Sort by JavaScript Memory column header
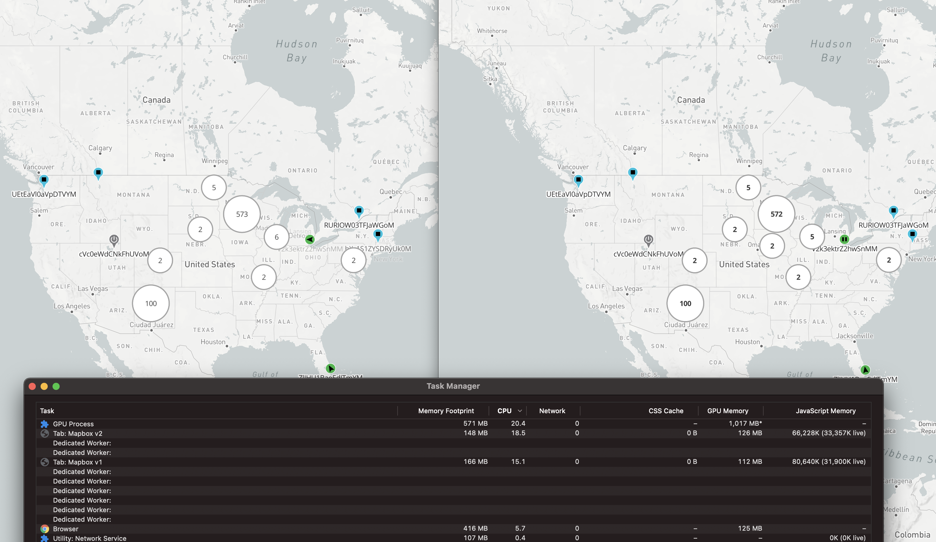This screenshot has width=936, height=542. point(826,411)
